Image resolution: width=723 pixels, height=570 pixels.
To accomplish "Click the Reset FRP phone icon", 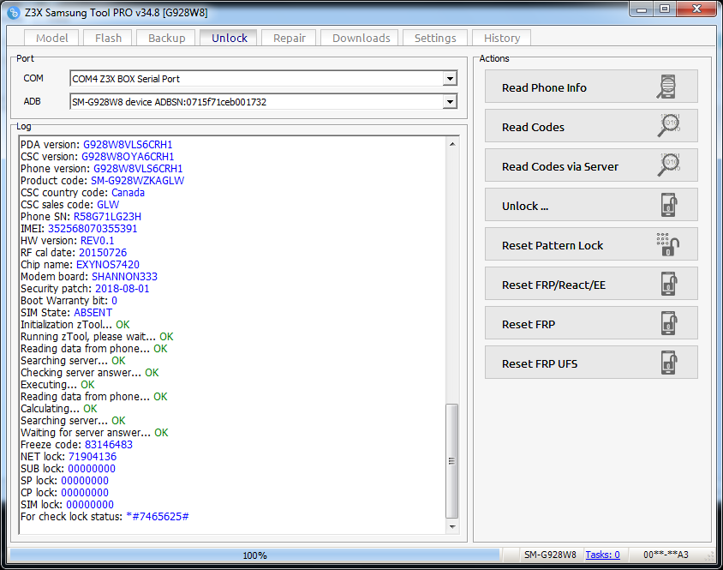I will pyautogui.click(x=669, y=323).
